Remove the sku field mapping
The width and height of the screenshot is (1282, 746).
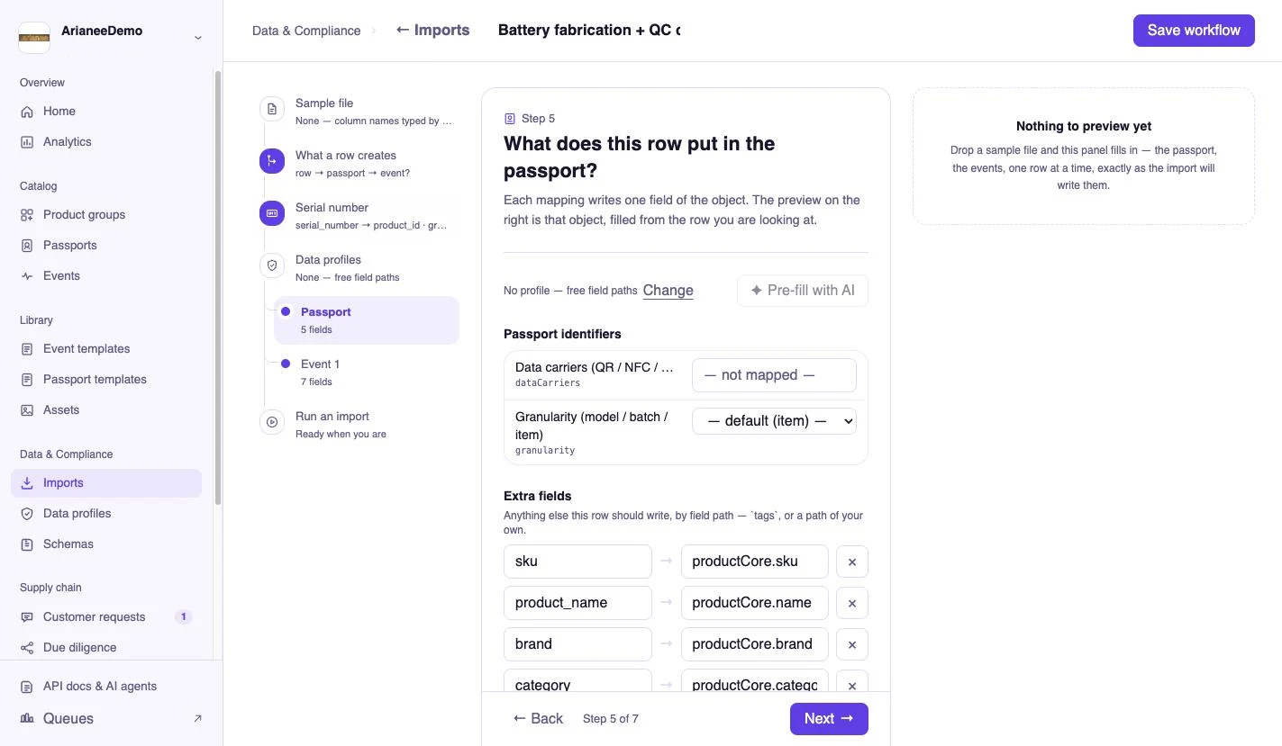point(852,562)
